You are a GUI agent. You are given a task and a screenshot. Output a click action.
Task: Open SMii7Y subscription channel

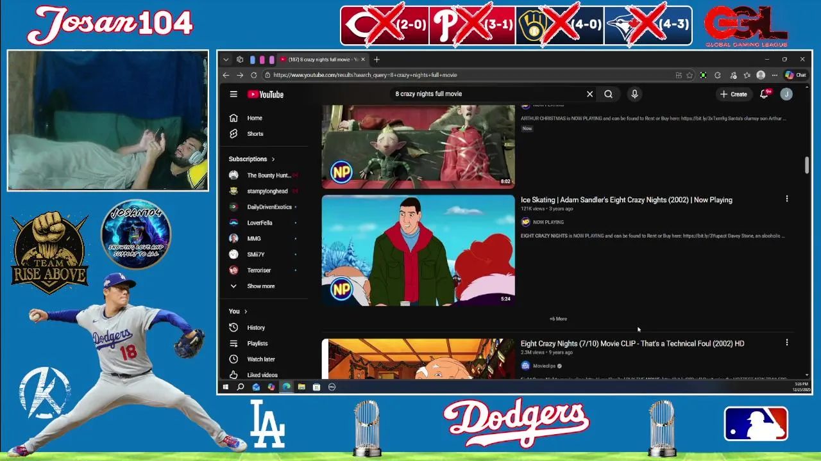[x=264, y=254]
